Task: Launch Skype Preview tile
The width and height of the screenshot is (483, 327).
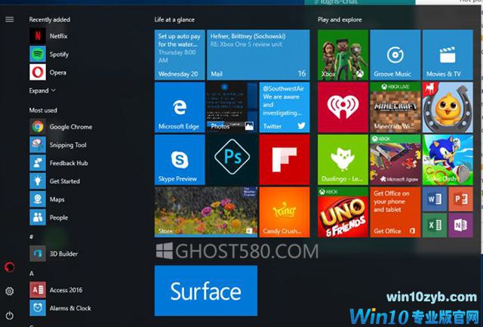Action: 180,159
